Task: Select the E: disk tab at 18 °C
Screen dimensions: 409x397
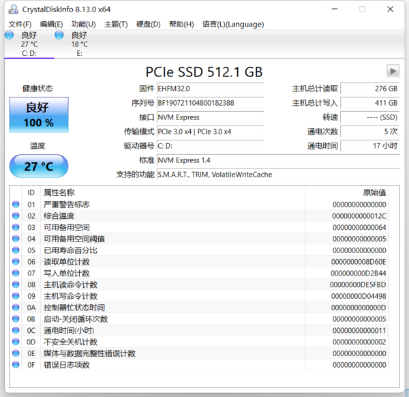Action: (79, 44)
